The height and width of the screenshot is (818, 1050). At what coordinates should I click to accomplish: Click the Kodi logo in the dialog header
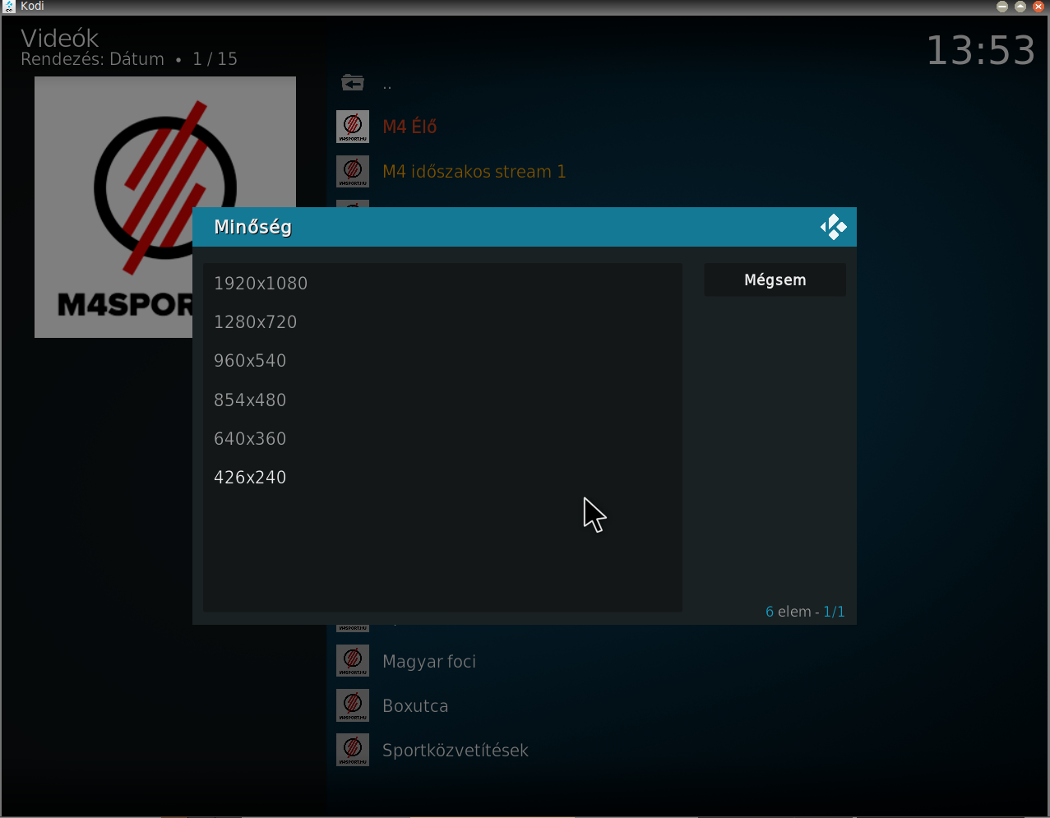(834, 227)
